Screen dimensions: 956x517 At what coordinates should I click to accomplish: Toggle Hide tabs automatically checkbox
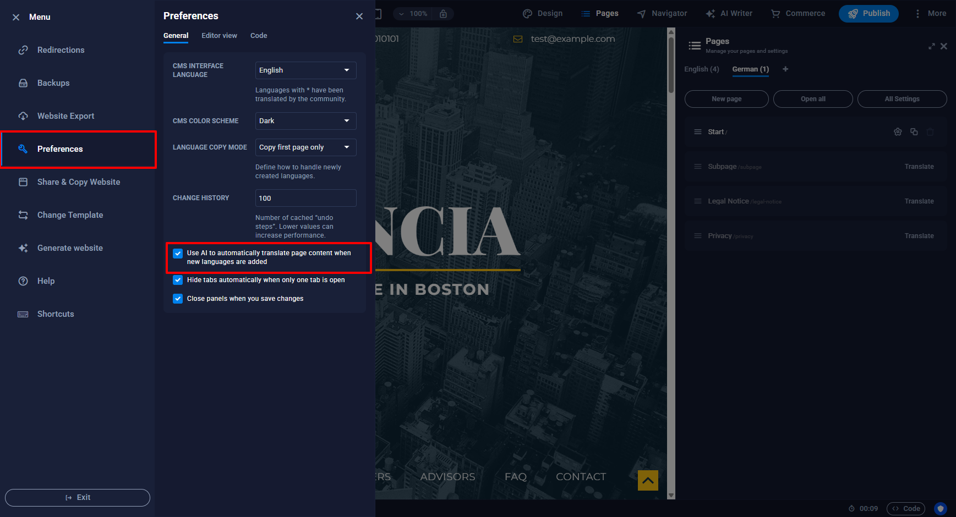click(x=178, y=280)
